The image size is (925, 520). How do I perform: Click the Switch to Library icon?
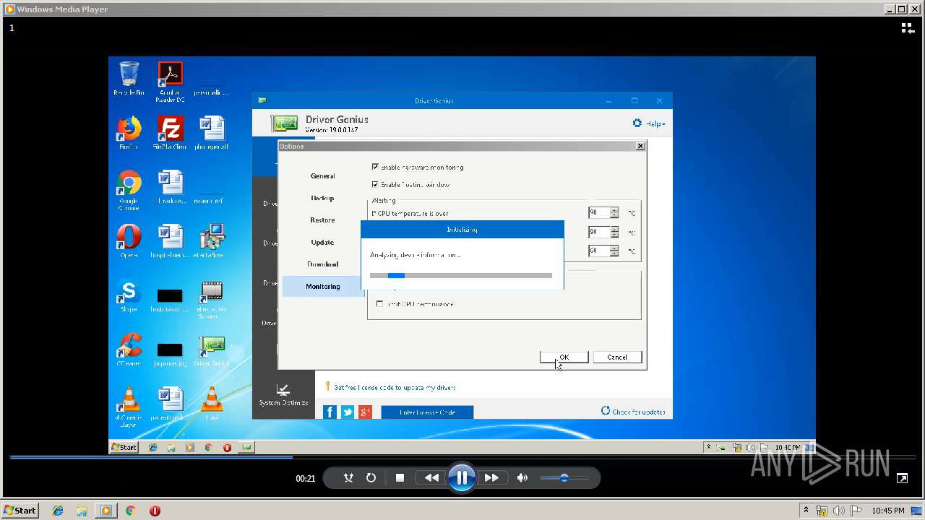click(x=908, y=28)
